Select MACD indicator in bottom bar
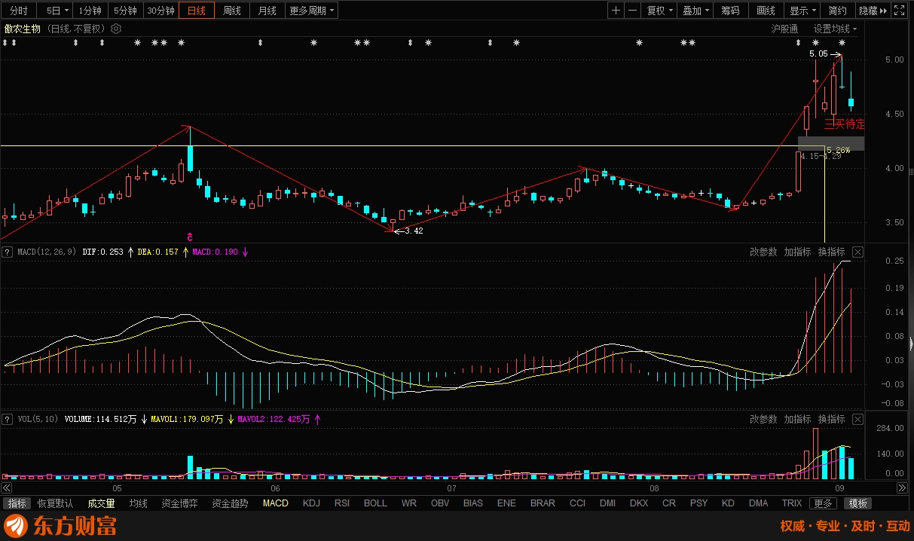This screenshot has height=541, width=914. (x=275, y=503)
